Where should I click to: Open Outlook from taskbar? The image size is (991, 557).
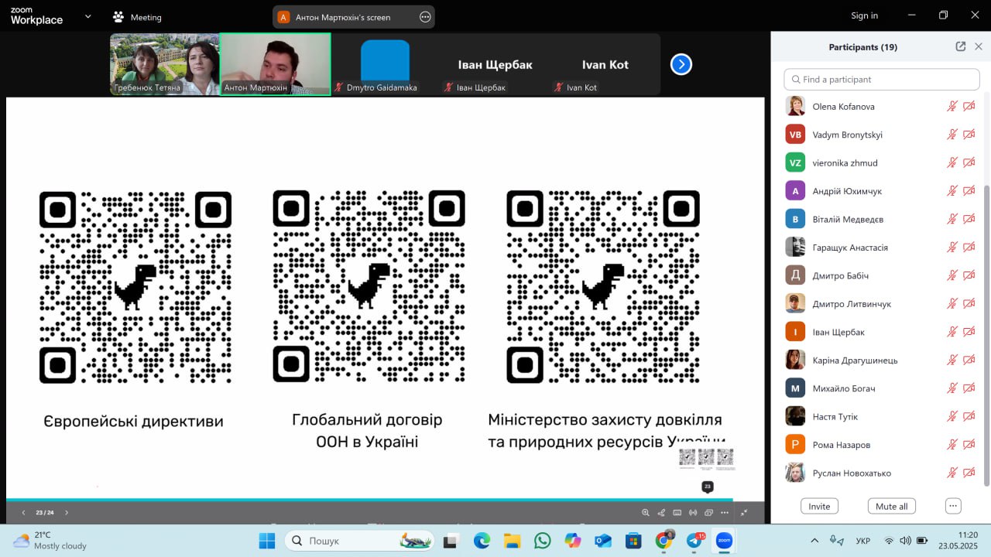603,541
